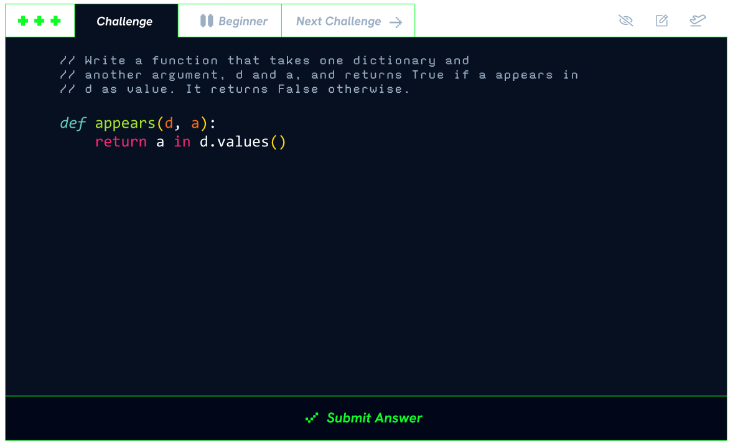The image size is (733, 441).
Task: Click the orange parameter "a" in function signature
Action: 195,123
